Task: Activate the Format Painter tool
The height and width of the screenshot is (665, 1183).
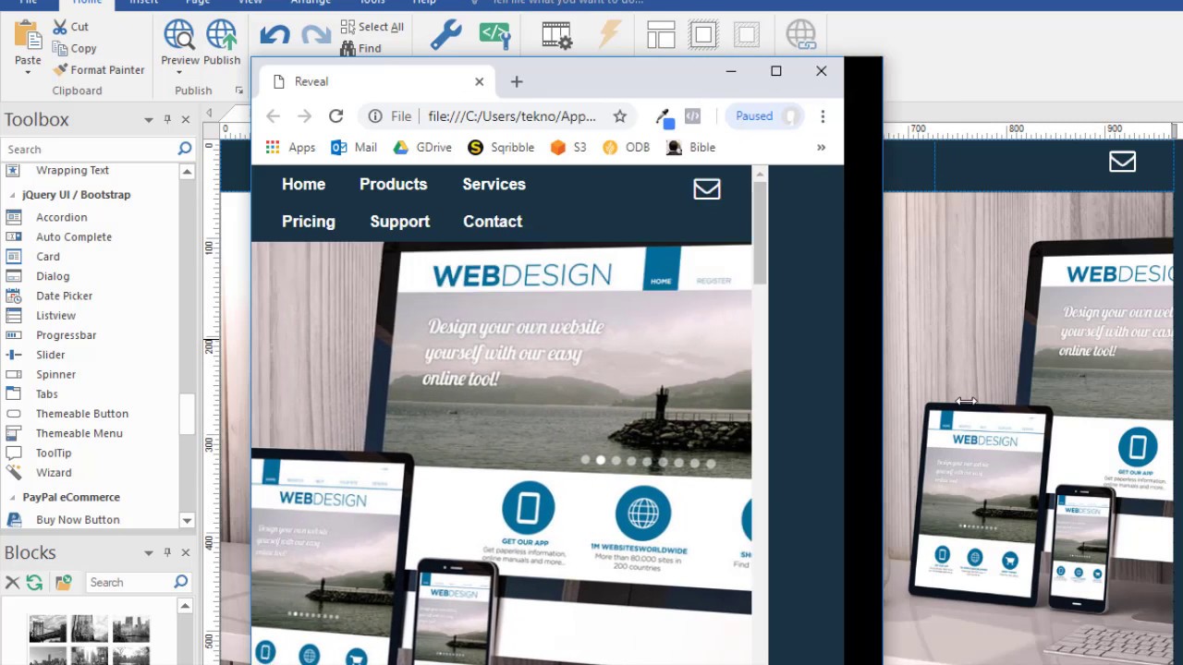Action: click(x=99, y=69)
